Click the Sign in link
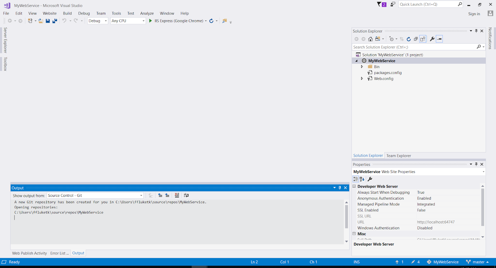The image size is (496, 268). click(x=474, y=14)
